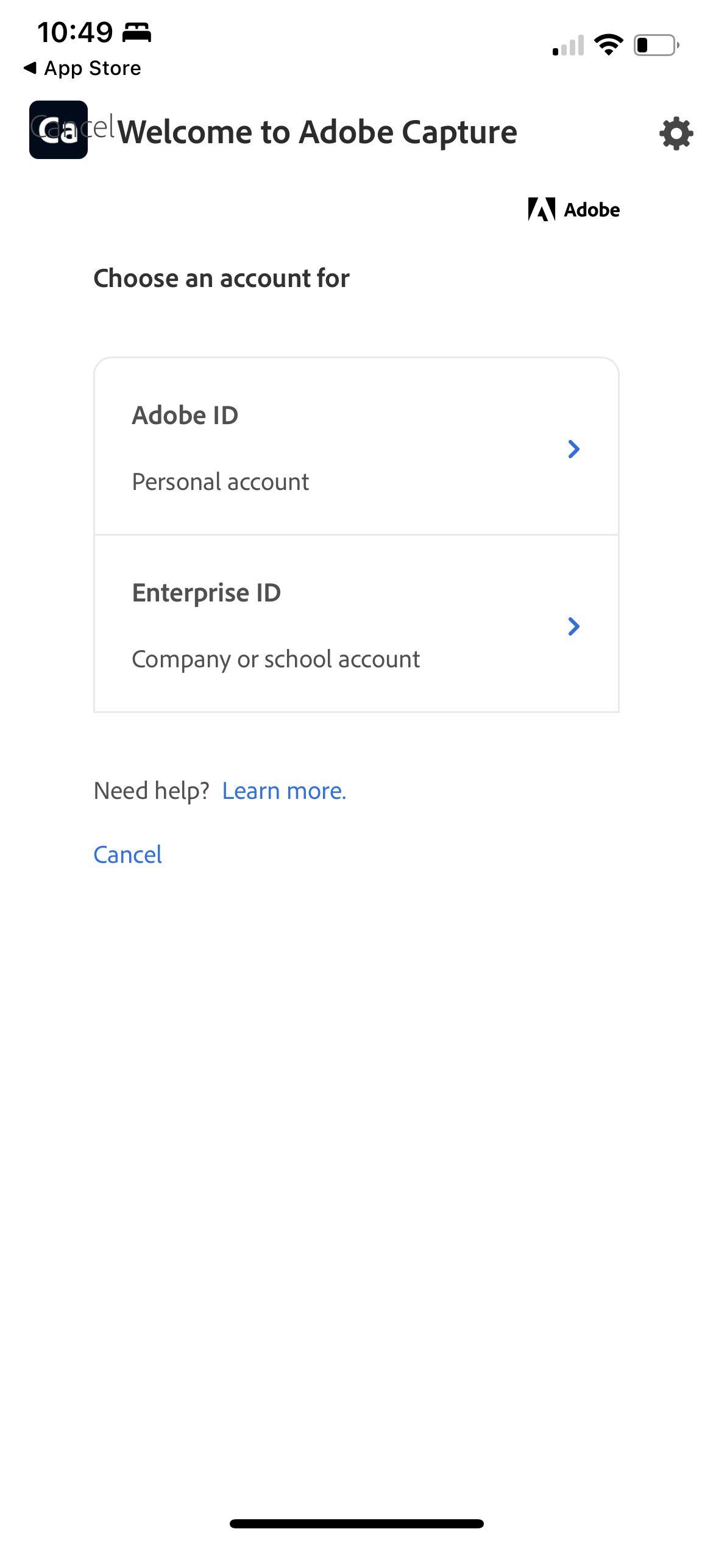Tap the cellular signal bars icon
The height and width of the screenshot is (1543, 713).
click(568, 45)
